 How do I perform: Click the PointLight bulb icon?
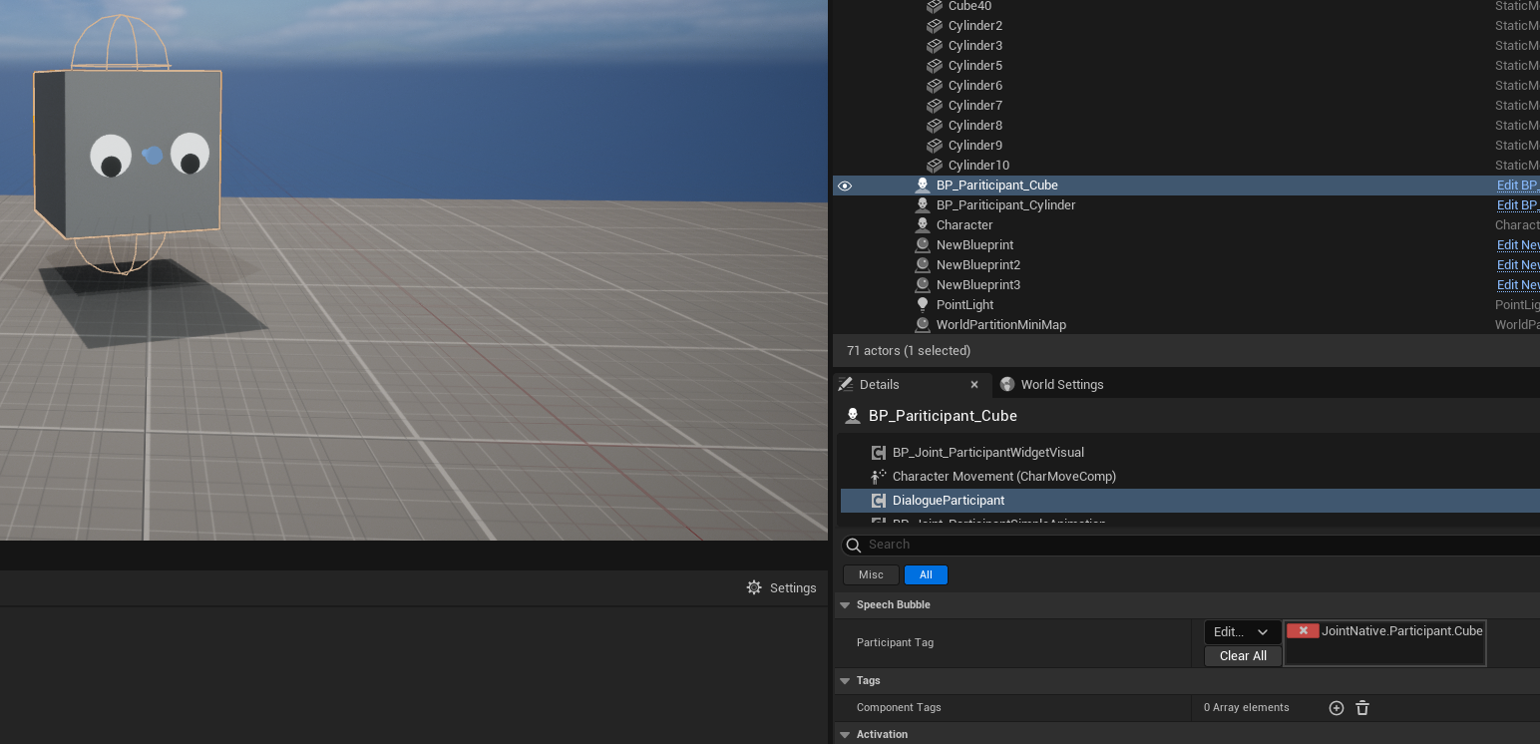point(923,305)
